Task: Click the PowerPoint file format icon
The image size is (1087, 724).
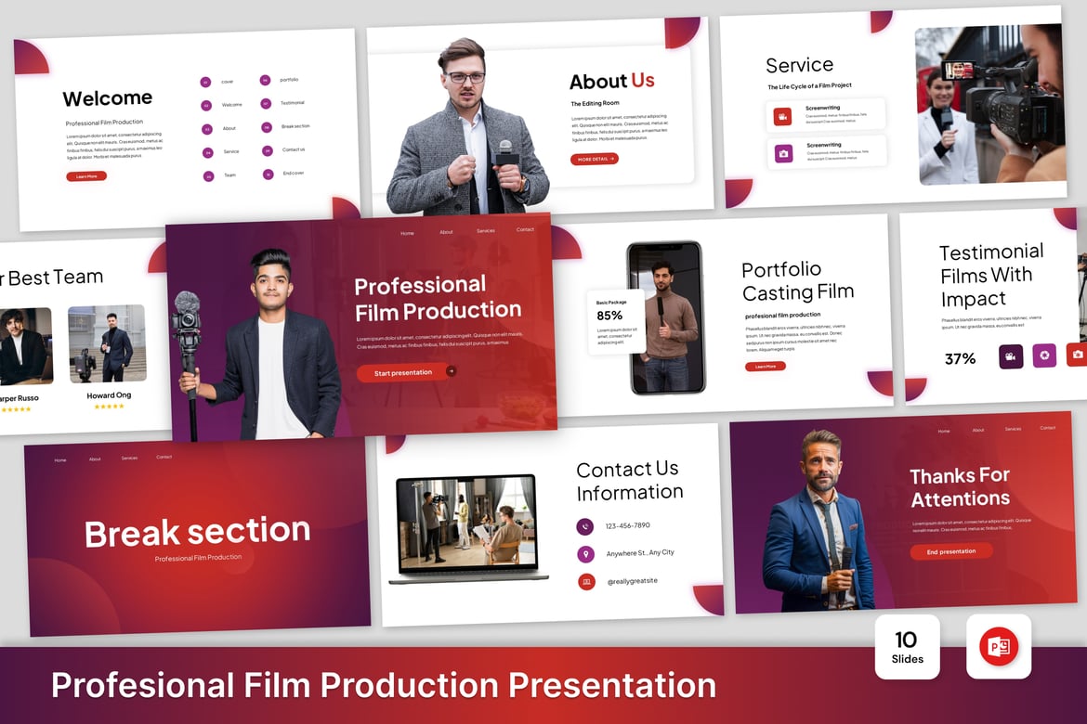Action: (x=998, y=646)
